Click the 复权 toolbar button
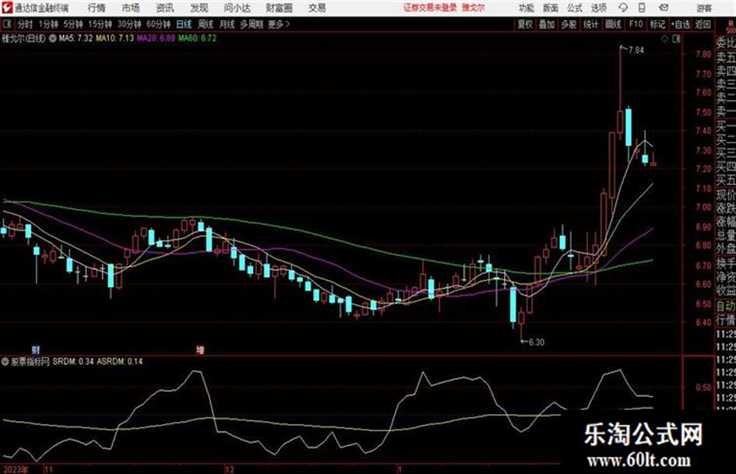736x474 pixels. [525, 24]
